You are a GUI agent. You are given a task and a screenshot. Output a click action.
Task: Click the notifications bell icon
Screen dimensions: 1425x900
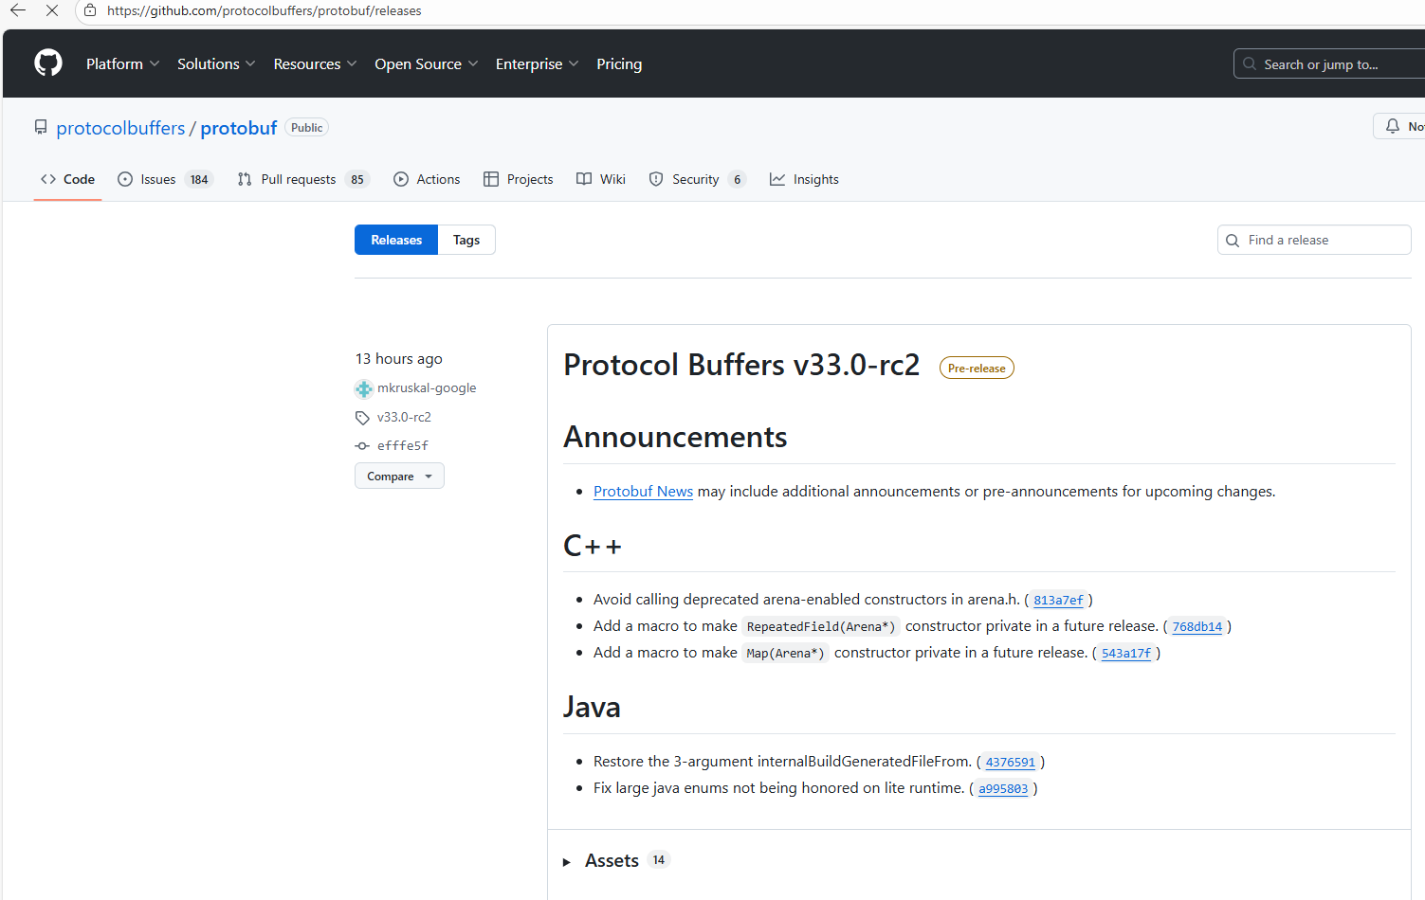(1392, 126)
